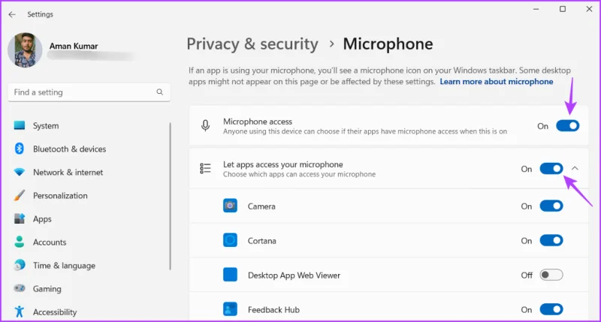Click the Accessibility figure icon

(20, 311)
